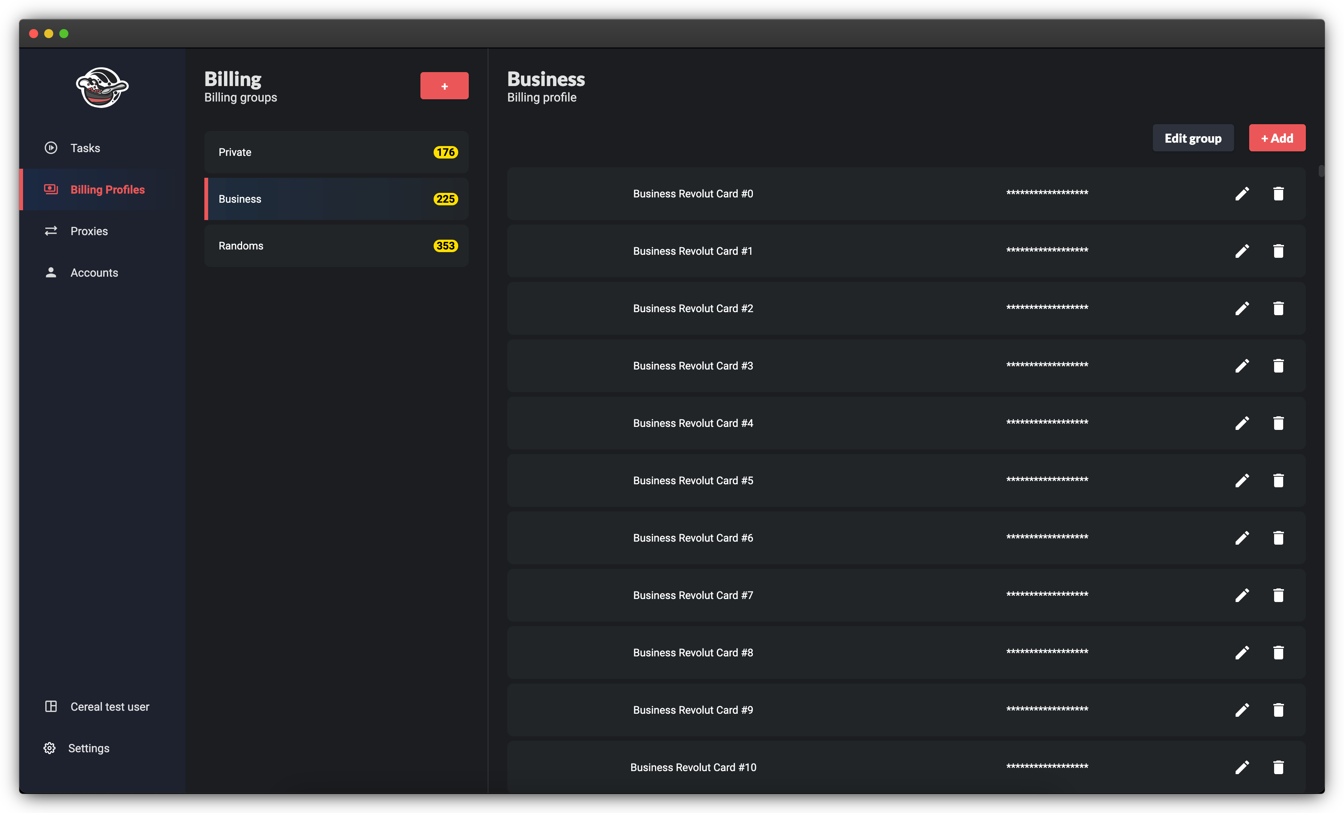1344x813 pixels.
Task: Click the cereal bowl app logo
Action: click(x=102, y=87)
